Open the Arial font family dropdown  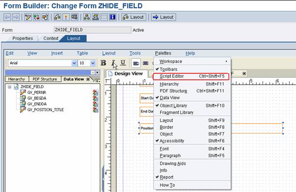(74, 63)
